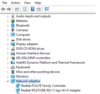Expand the Computer category
Viewport: 100px width, 94px height.
tap(8, 35)
